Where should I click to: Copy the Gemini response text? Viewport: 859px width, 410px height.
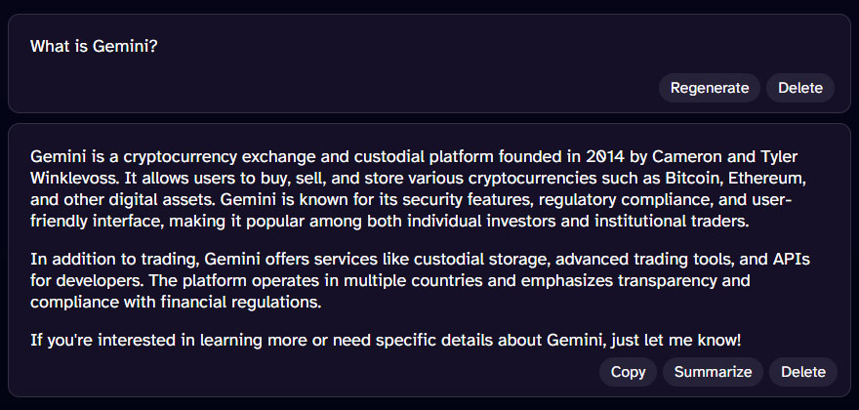click(x=628, y=372)
